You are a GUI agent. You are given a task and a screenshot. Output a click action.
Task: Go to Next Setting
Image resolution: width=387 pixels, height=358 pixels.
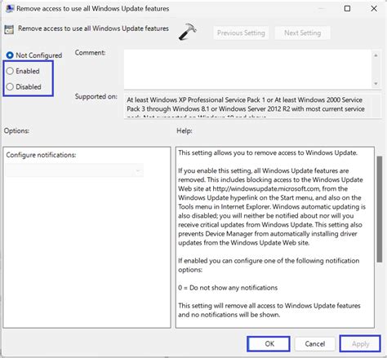[302, 33]
